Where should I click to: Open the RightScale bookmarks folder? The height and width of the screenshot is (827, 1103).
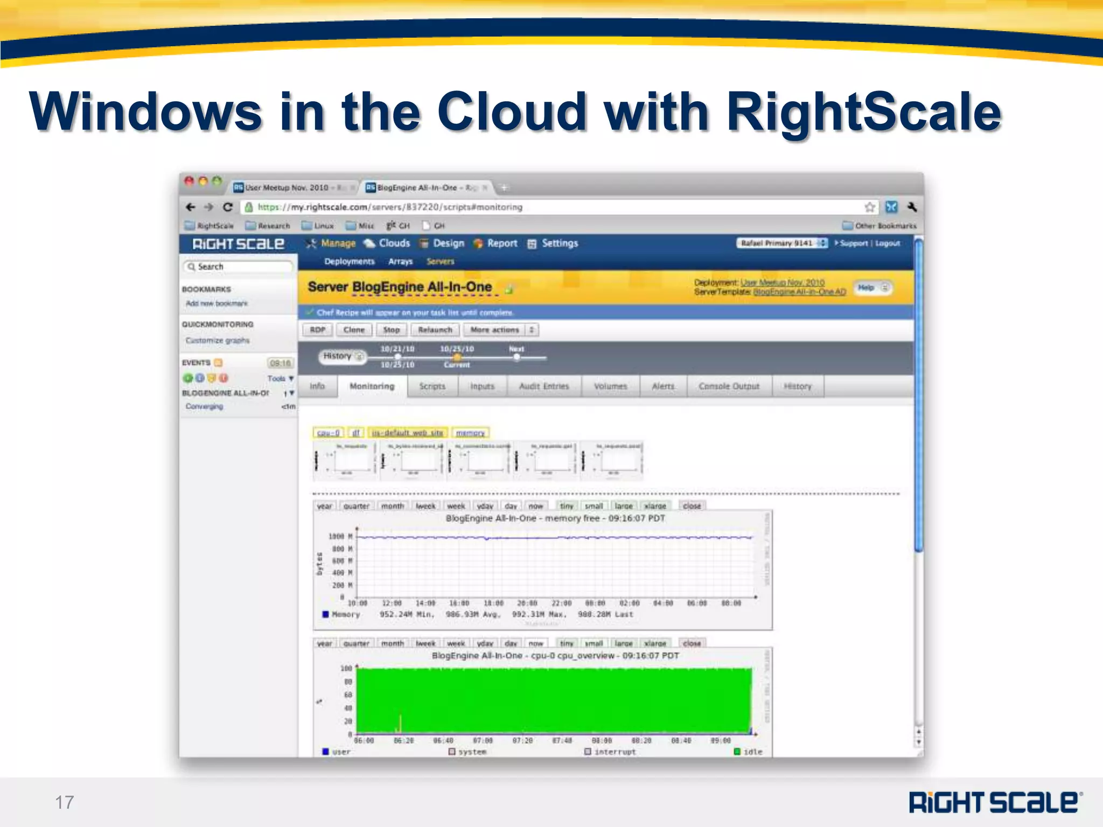click(209, 226)
